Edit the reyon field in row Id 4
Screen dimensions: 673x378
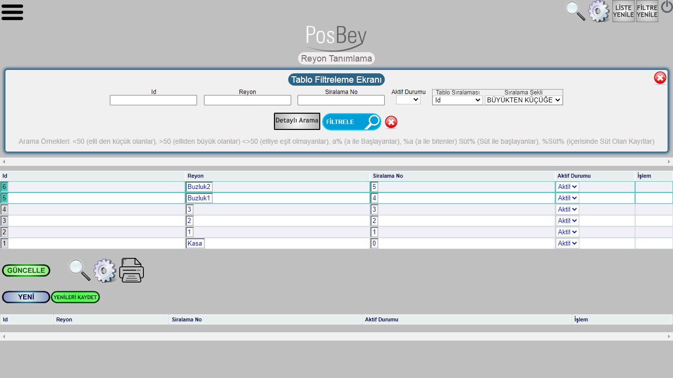coord(190,210)
